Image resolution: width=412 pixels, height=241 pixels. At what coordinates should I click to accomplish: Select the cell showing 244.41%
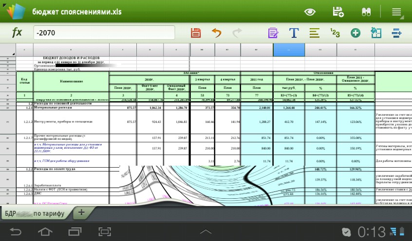click(x=320, y=108)
